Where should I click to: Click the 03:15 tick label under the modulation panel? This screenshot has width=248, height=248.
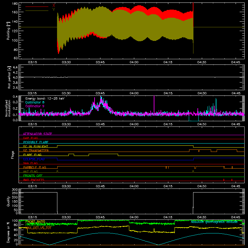click(33, 124)
